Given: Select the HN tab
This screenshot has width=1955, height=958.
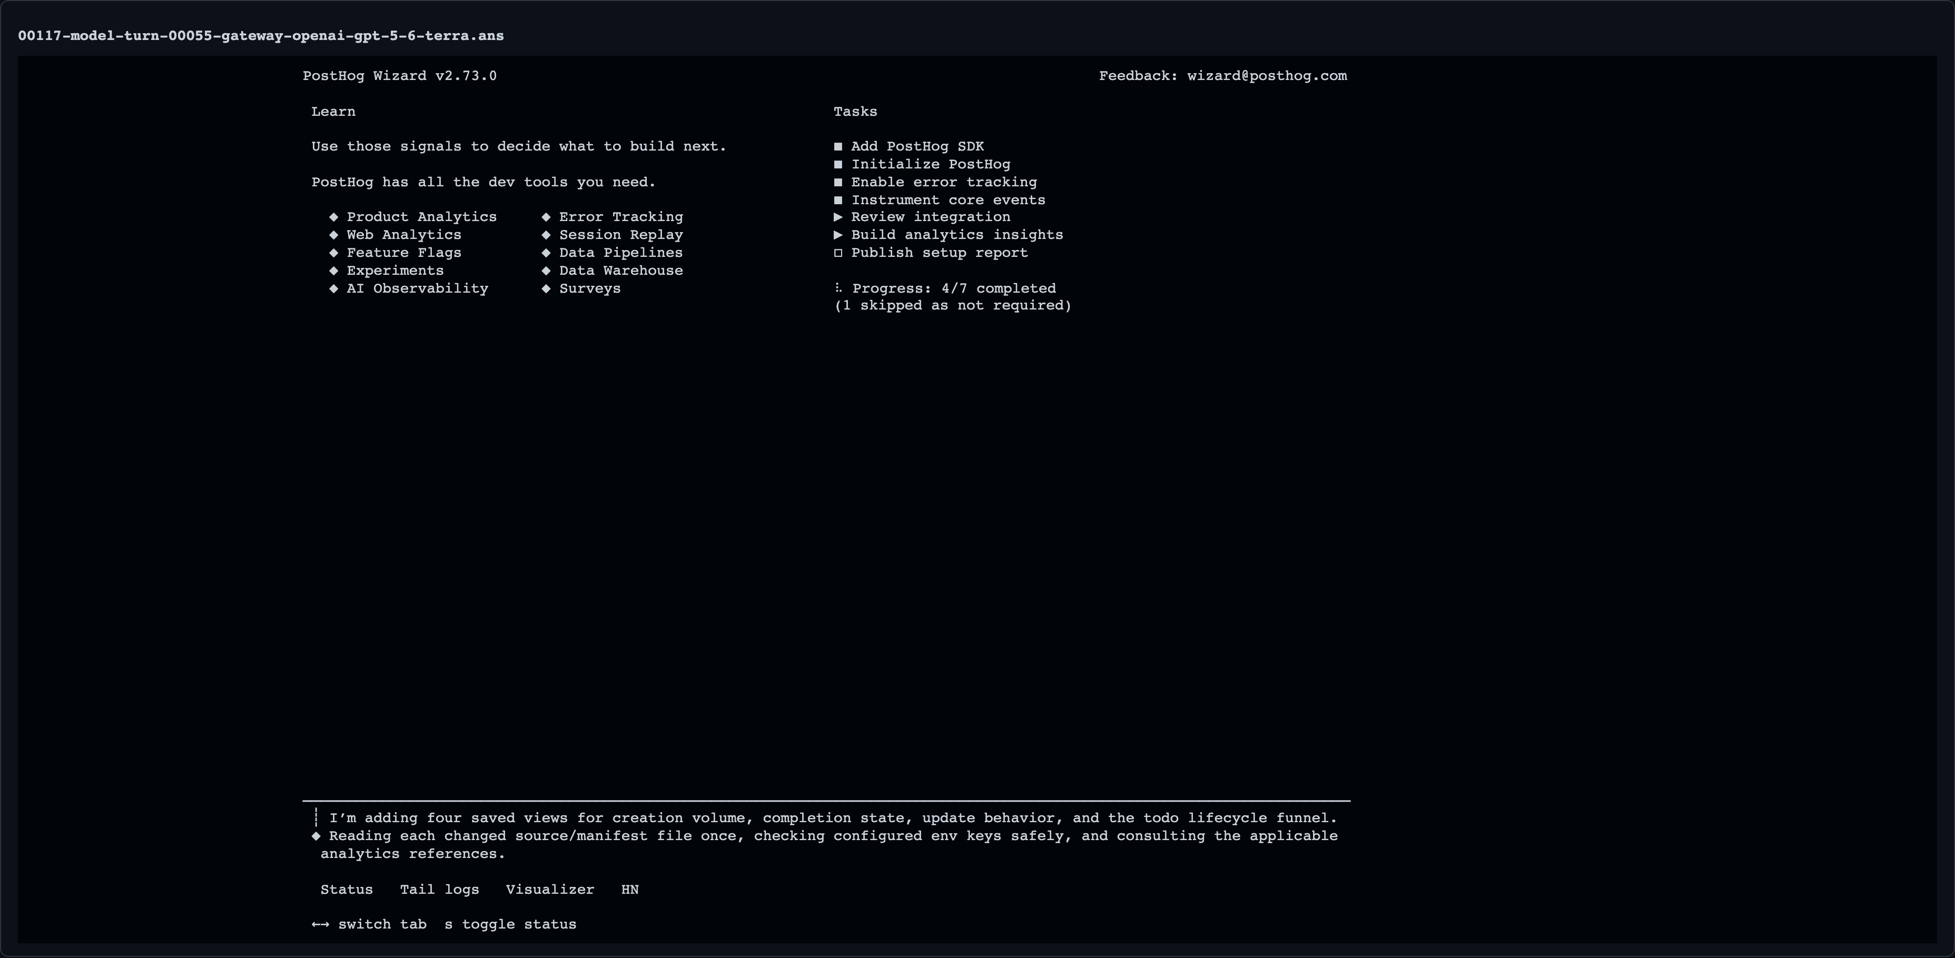Looking at the screenshot, I should click(x=630, y=890).
